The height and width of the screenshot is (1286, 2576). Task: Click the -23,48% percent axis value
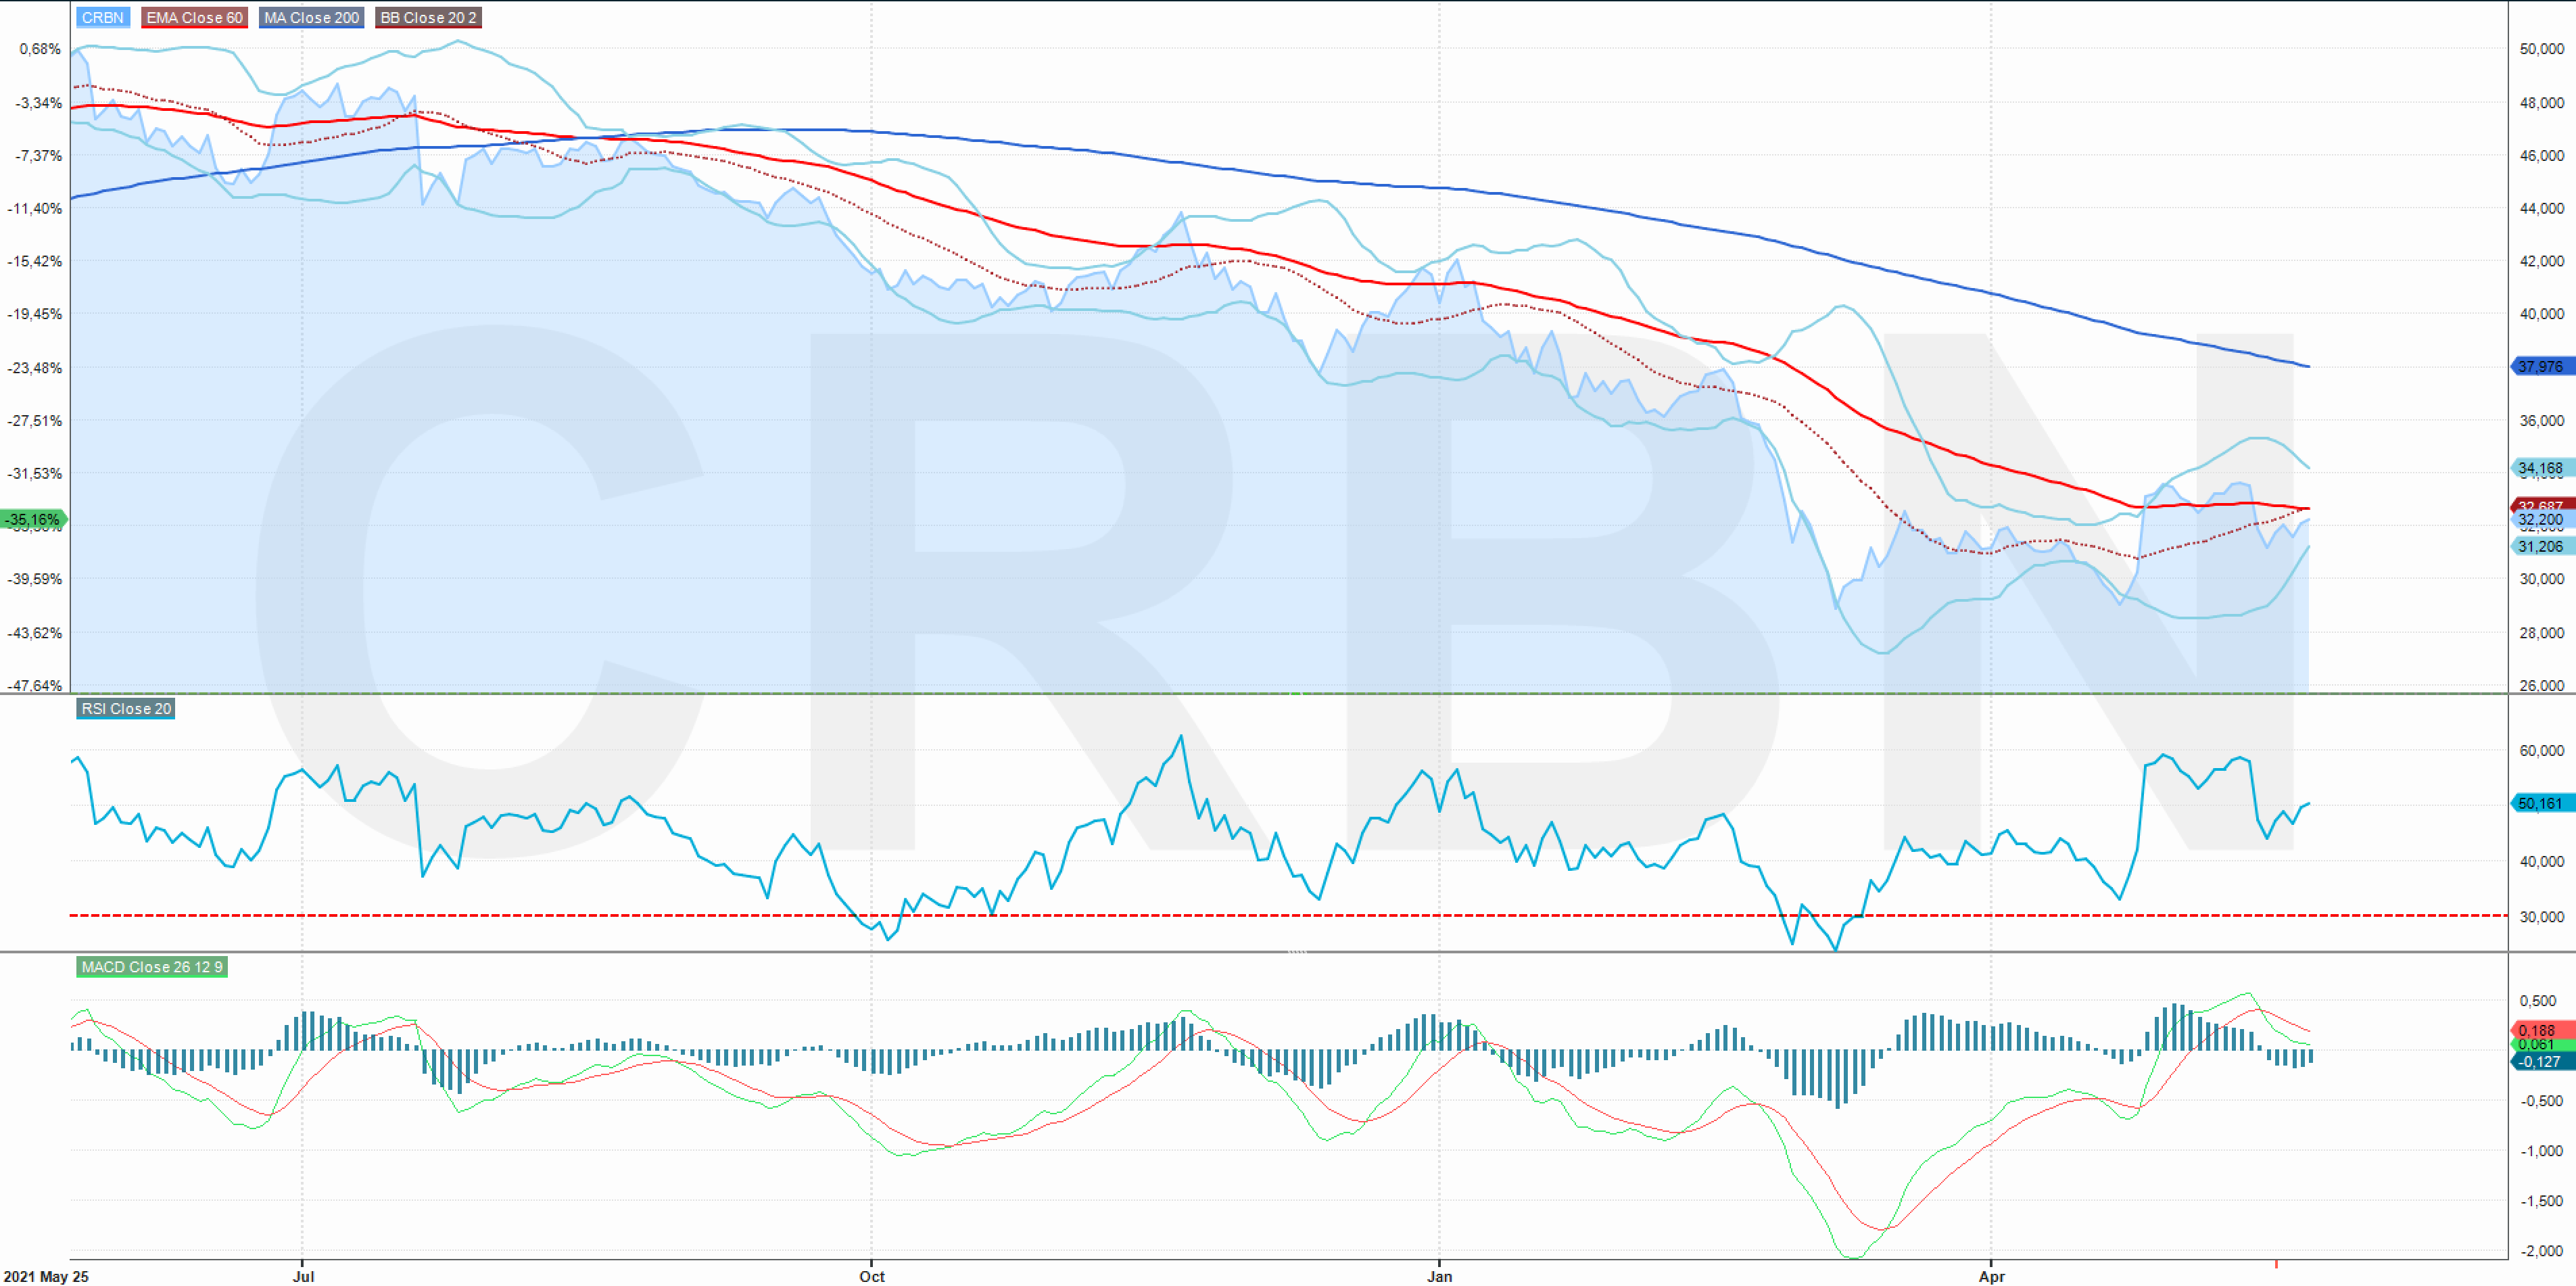coord(35,368)
